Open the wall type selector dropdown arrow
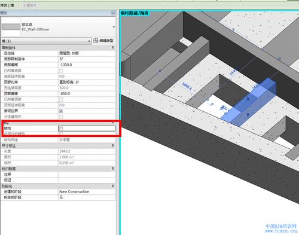 [x=114, y=27]
